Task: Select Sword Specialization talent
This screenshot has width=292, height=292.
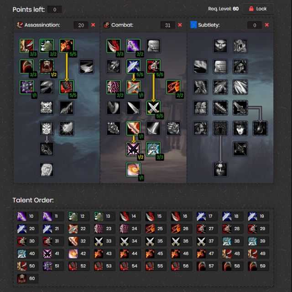Action: pos(153,128)
